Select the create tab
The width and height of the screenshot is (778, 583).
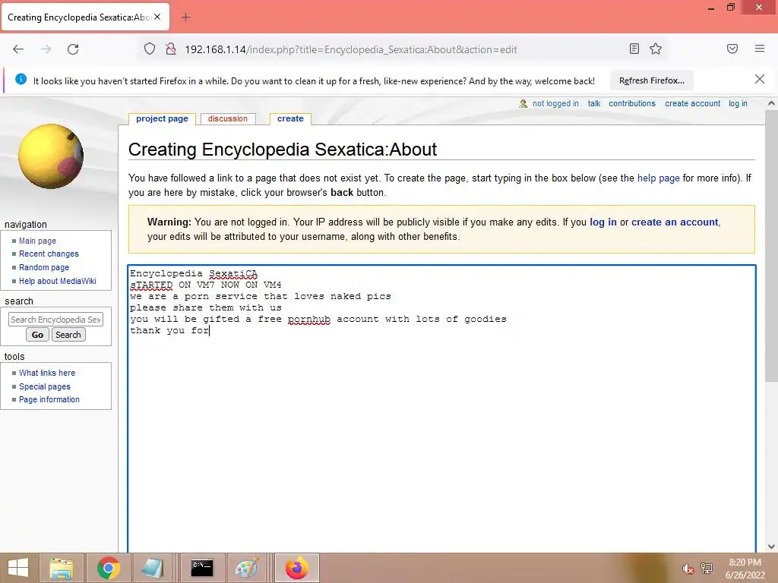[x=290, y=119]
